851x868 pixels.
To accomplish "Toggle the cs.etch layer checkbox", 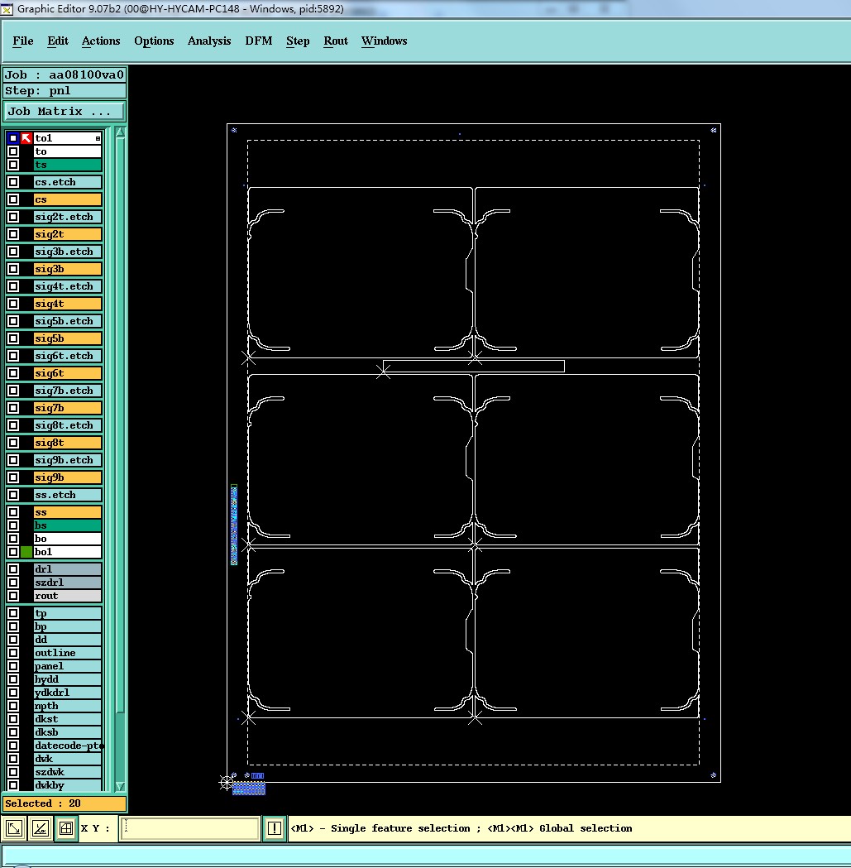I will [13, 182].
